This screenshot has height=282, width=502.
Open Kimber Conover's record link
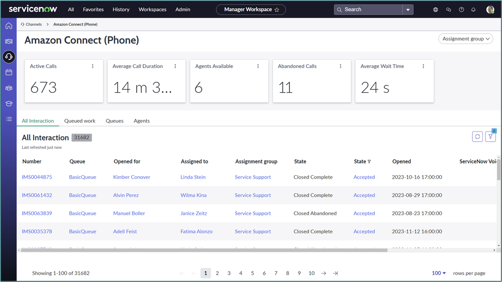coord(132,177)
